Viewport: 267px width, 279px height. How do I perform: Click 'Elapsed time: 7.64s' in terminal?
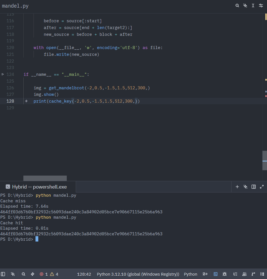pos(24,206)
